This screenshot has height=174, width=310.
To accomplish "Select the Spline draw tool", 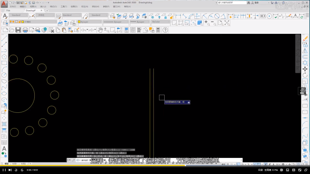I will (x=4, y=87).
